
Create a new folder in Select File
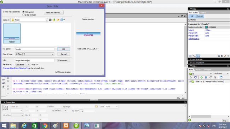click(x=58, y=20)
